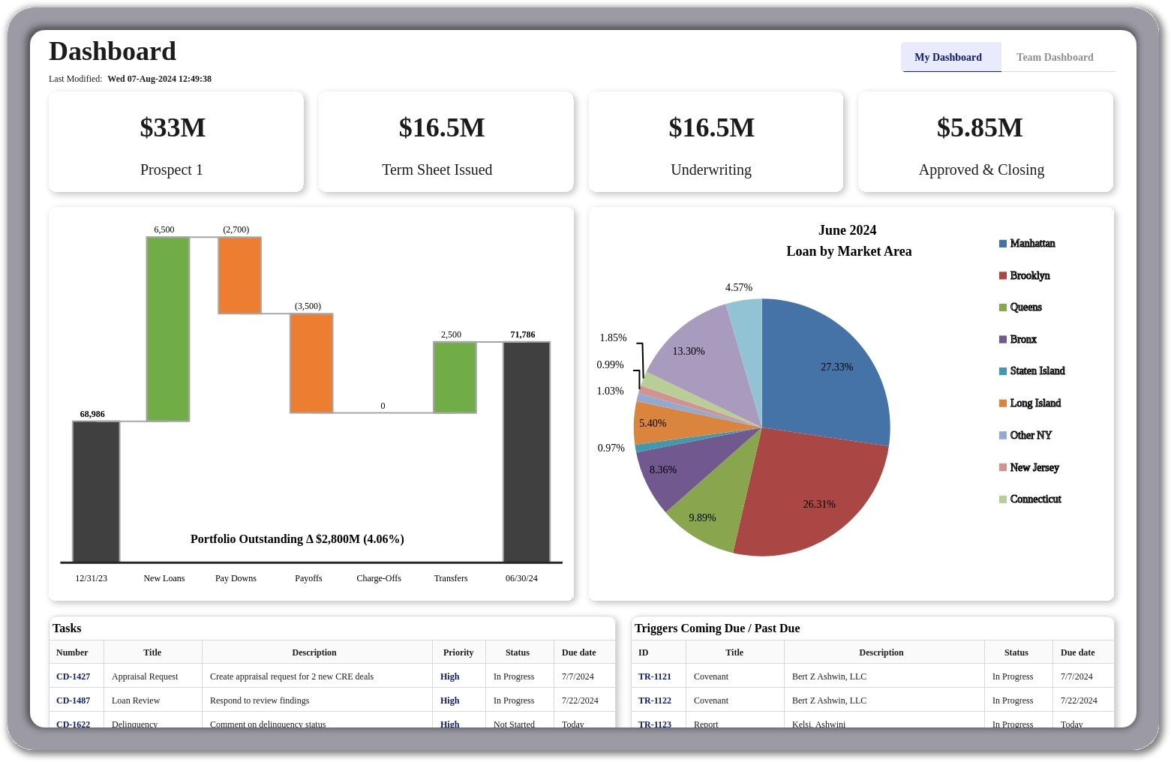Click the green New Loans waterfall bar
1171x762 pixels.
pyautogui.click(x=168, y=328)
